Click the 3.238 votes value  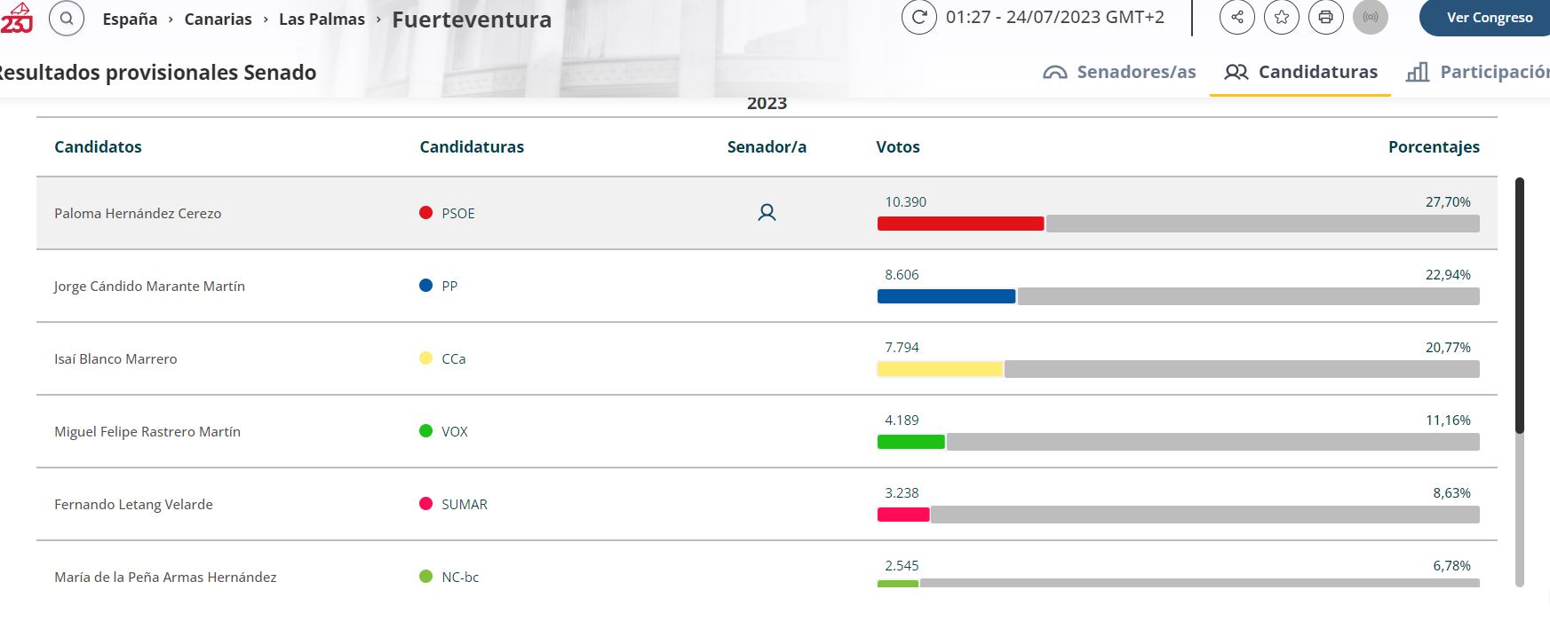tap(902, 493)
